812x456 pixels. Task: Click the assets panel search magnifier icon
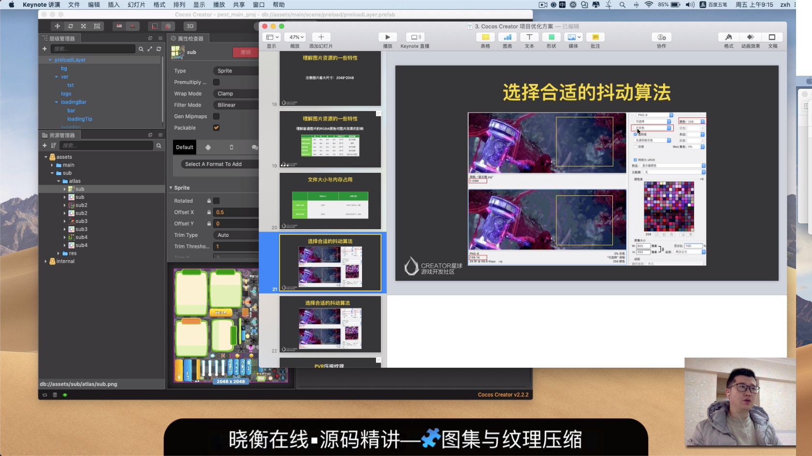[x=159, y=145]
